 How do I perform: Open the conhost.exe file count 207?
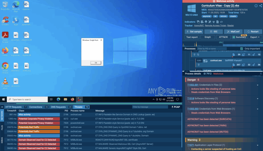click(x=237, y=65)
